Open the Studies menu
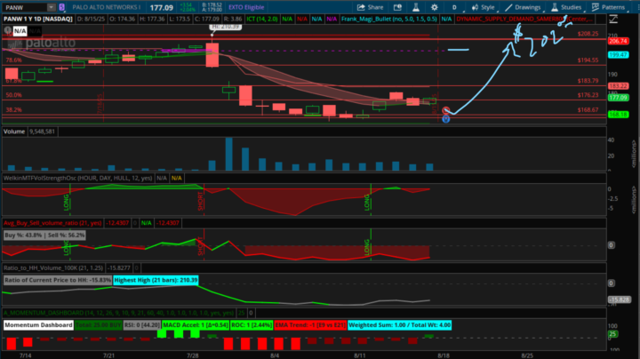Viewport: 640px width, 359px height. coord(566,7)
